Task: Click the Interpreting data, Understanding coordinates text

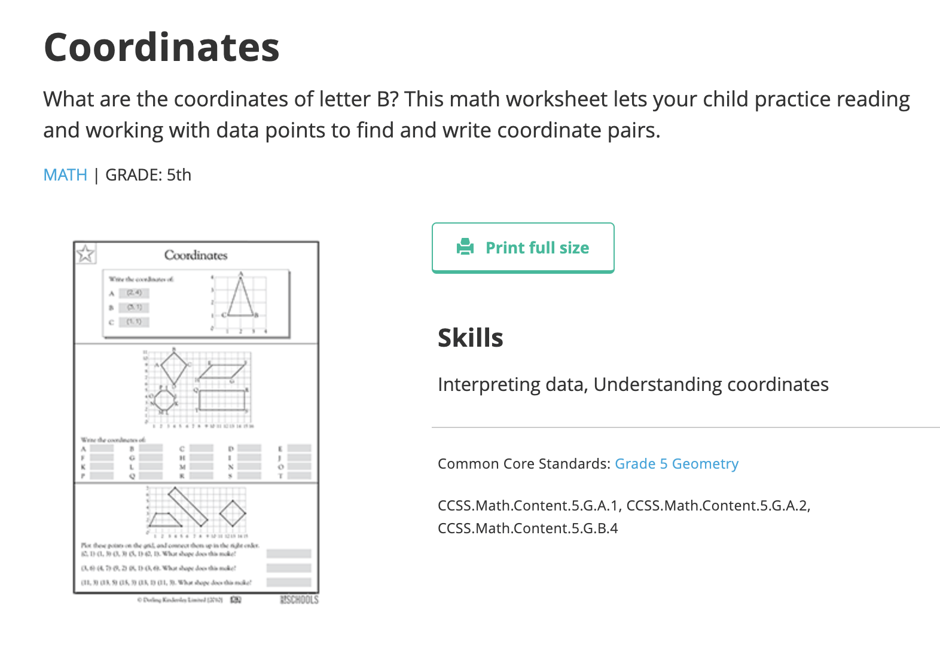Action: click(x=633, y=384)
